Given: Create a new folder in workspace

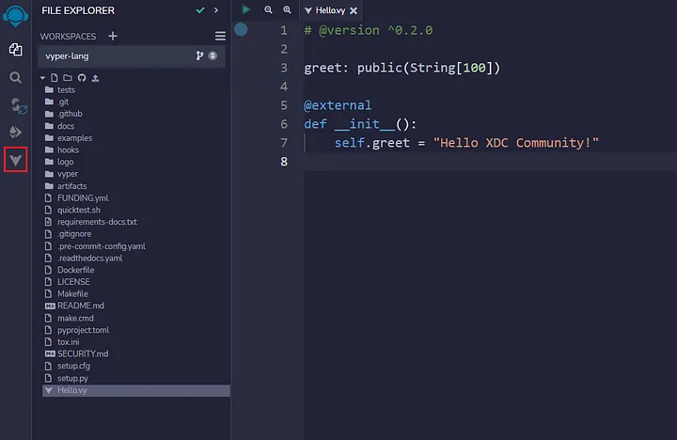Looking at the screenshot, I should point(68,77).
